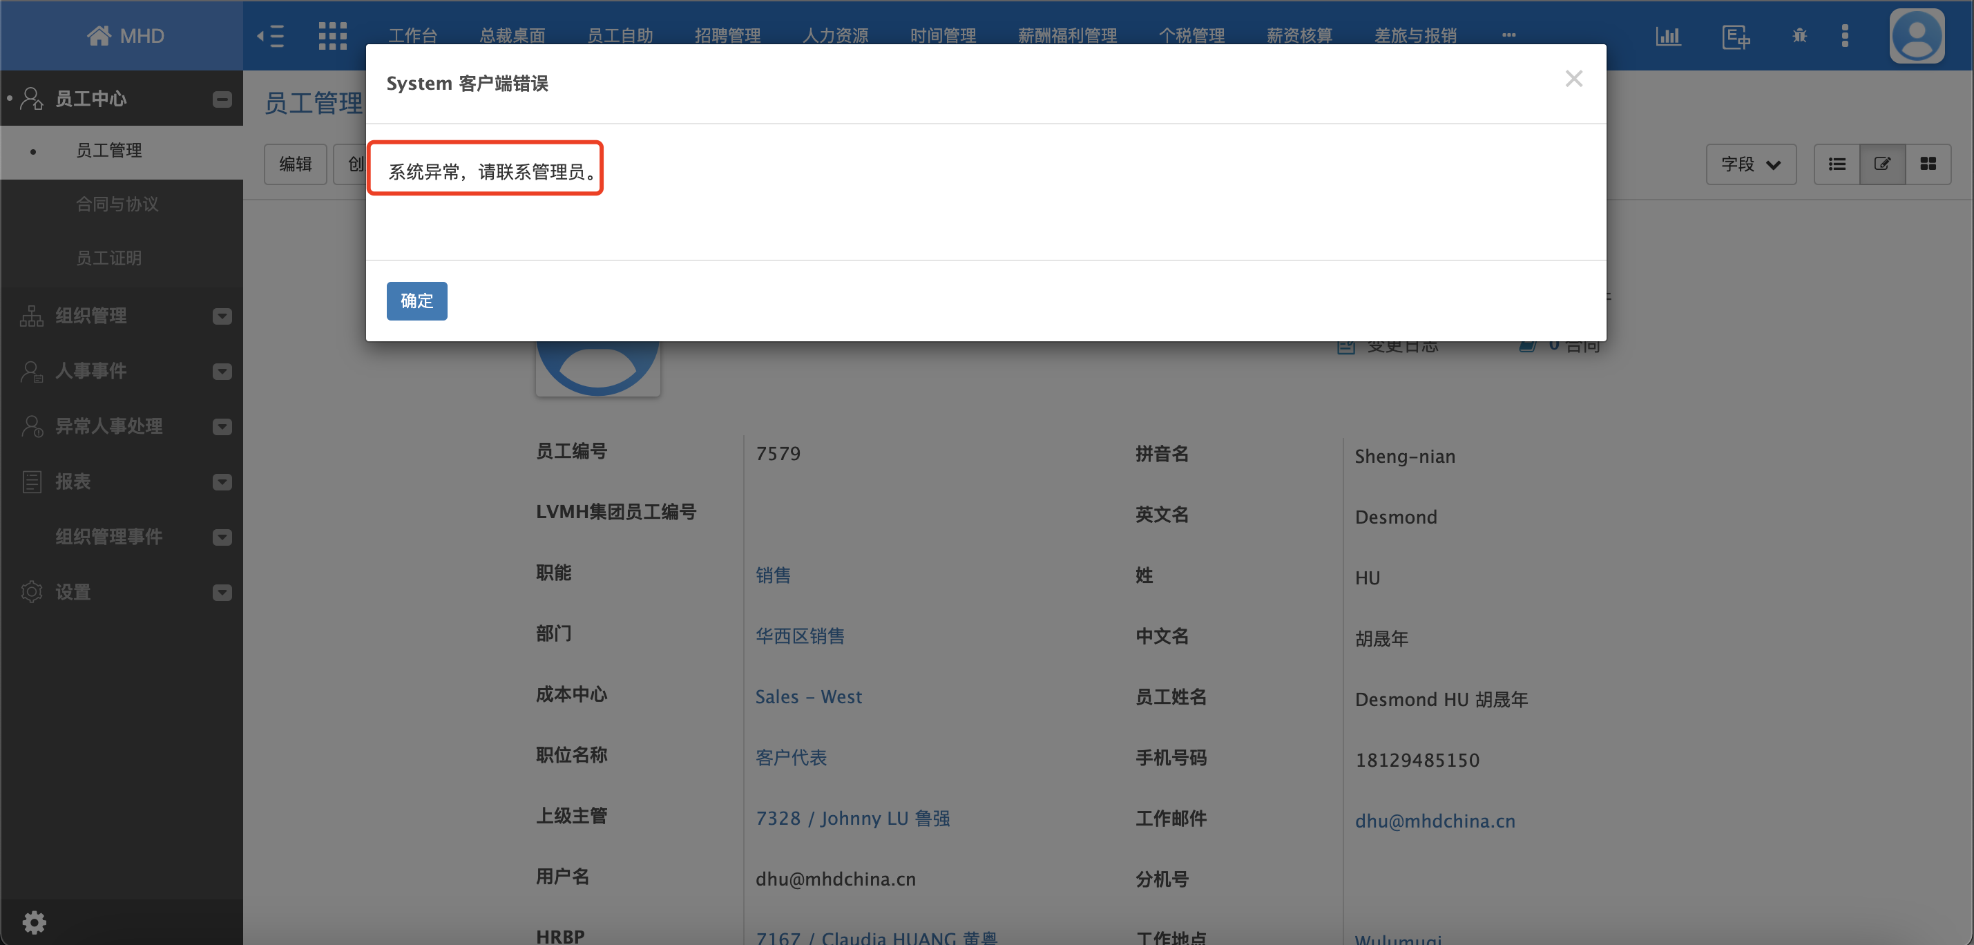Select the edit view pencil icon

tap(1883, 163)
